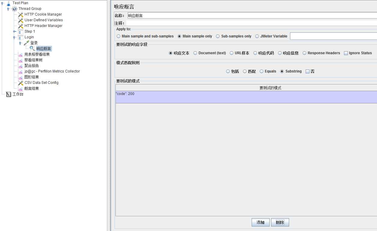Screen dimensions: 377x231
Task: Click the 登录 sampler pipette icon
Action: pyautogui.click(x=26, y=43)
